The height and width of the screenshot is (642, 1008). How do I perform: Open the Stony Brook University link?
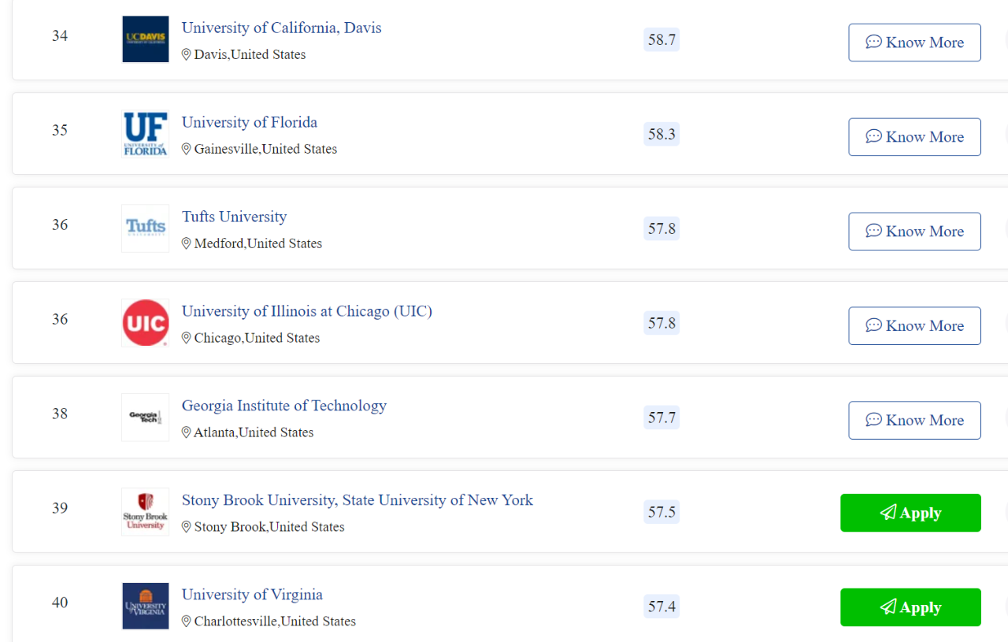(358, 500)
